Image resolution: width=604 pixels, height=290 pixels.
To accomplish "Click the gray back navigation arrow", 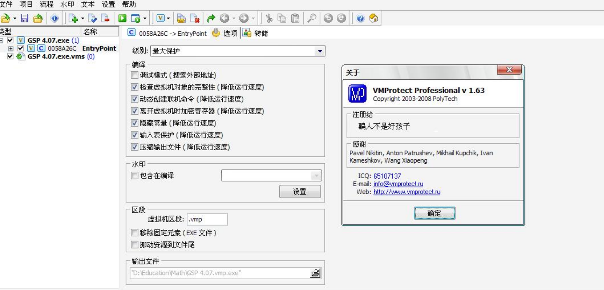I will coord(224,18).
